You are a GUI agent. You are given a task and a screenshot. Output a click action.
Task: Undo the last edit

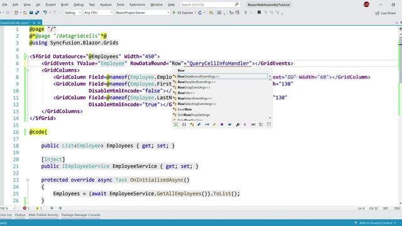(x=45, y=13)
